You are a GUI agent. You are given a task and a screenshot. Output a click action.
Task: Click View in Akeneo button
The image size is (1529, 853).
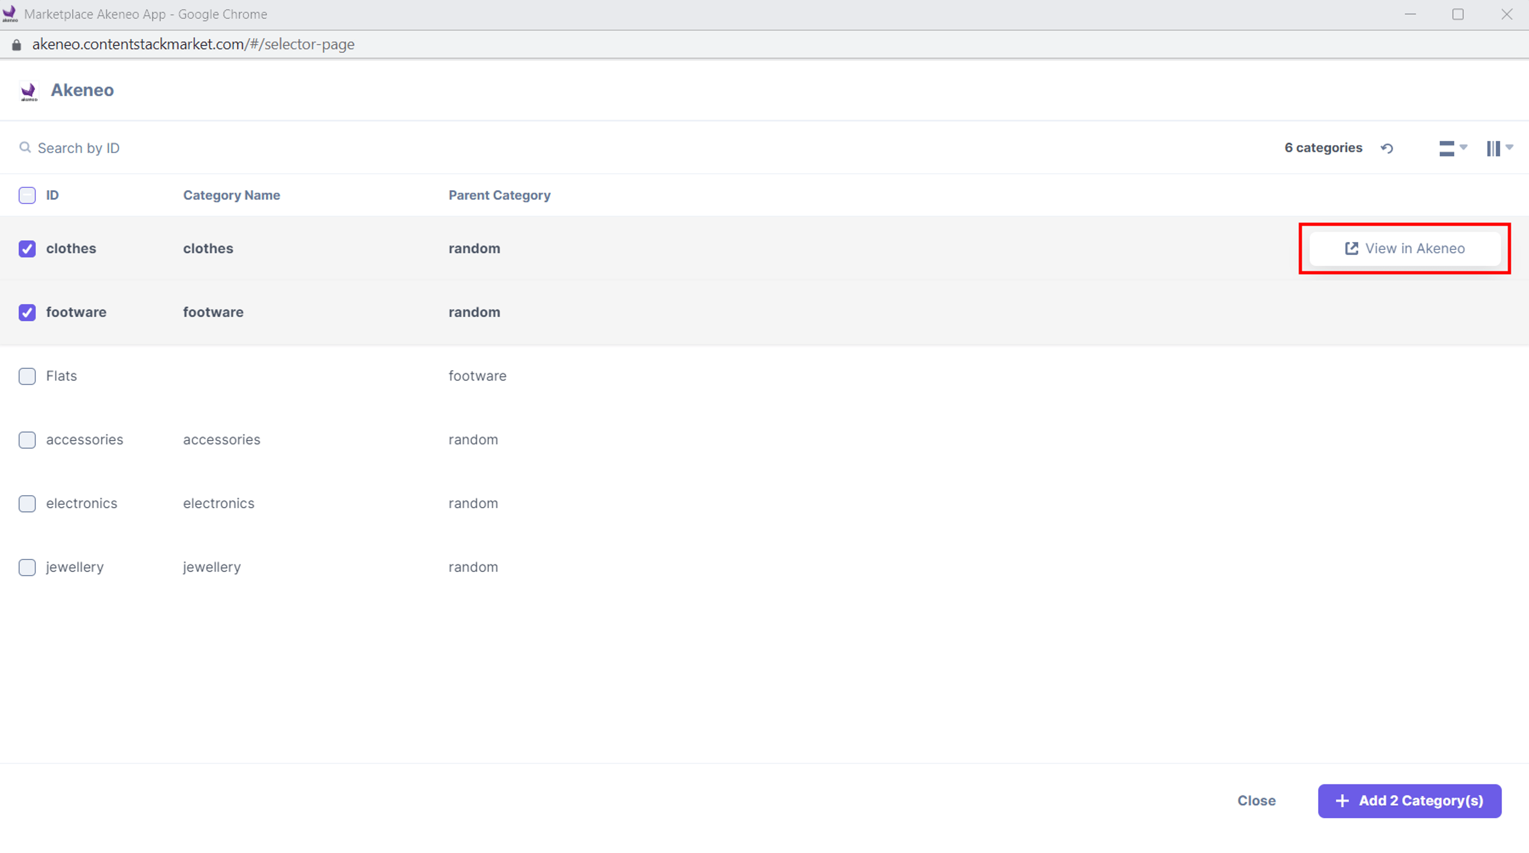[x=1404, y=248]
